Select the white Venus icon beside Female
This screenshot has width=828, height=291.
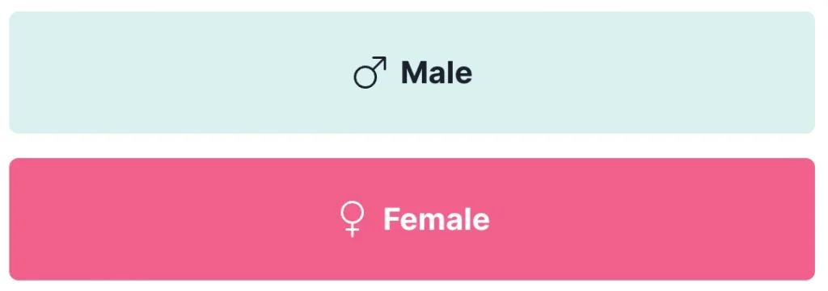(353, 219)
